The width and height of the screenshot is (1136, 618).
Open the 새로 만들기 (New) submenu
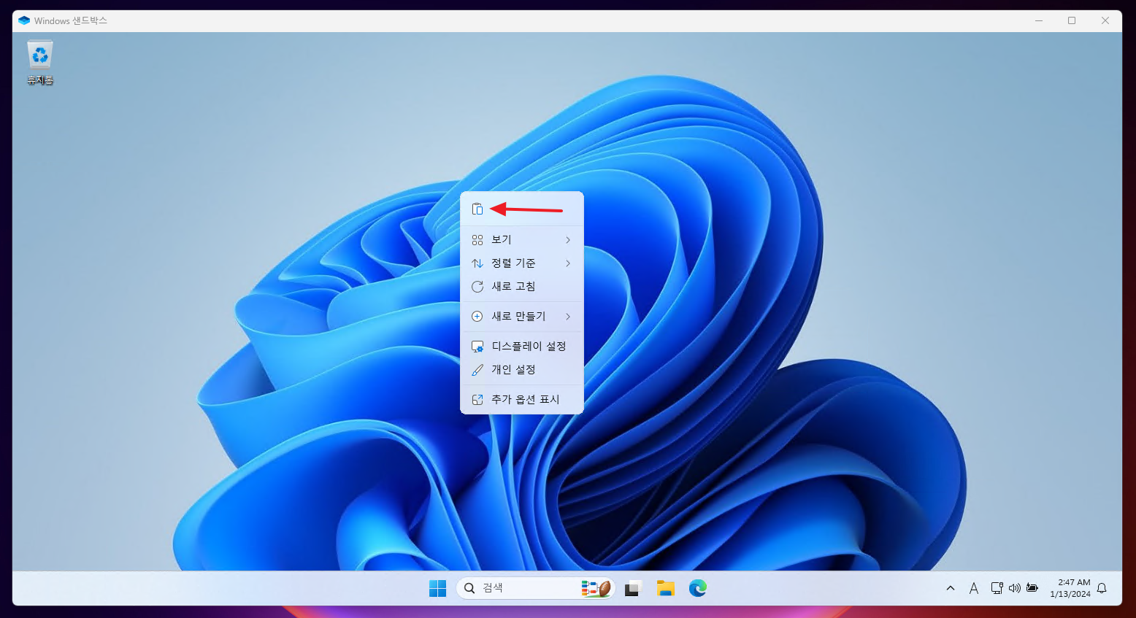click(x=521, y=317)
